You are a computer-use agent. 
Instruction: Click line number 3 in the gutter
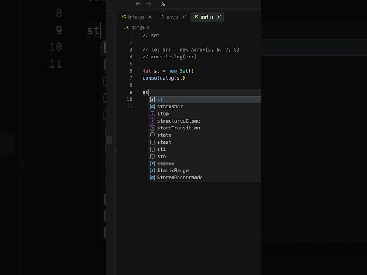click(131, 50)
